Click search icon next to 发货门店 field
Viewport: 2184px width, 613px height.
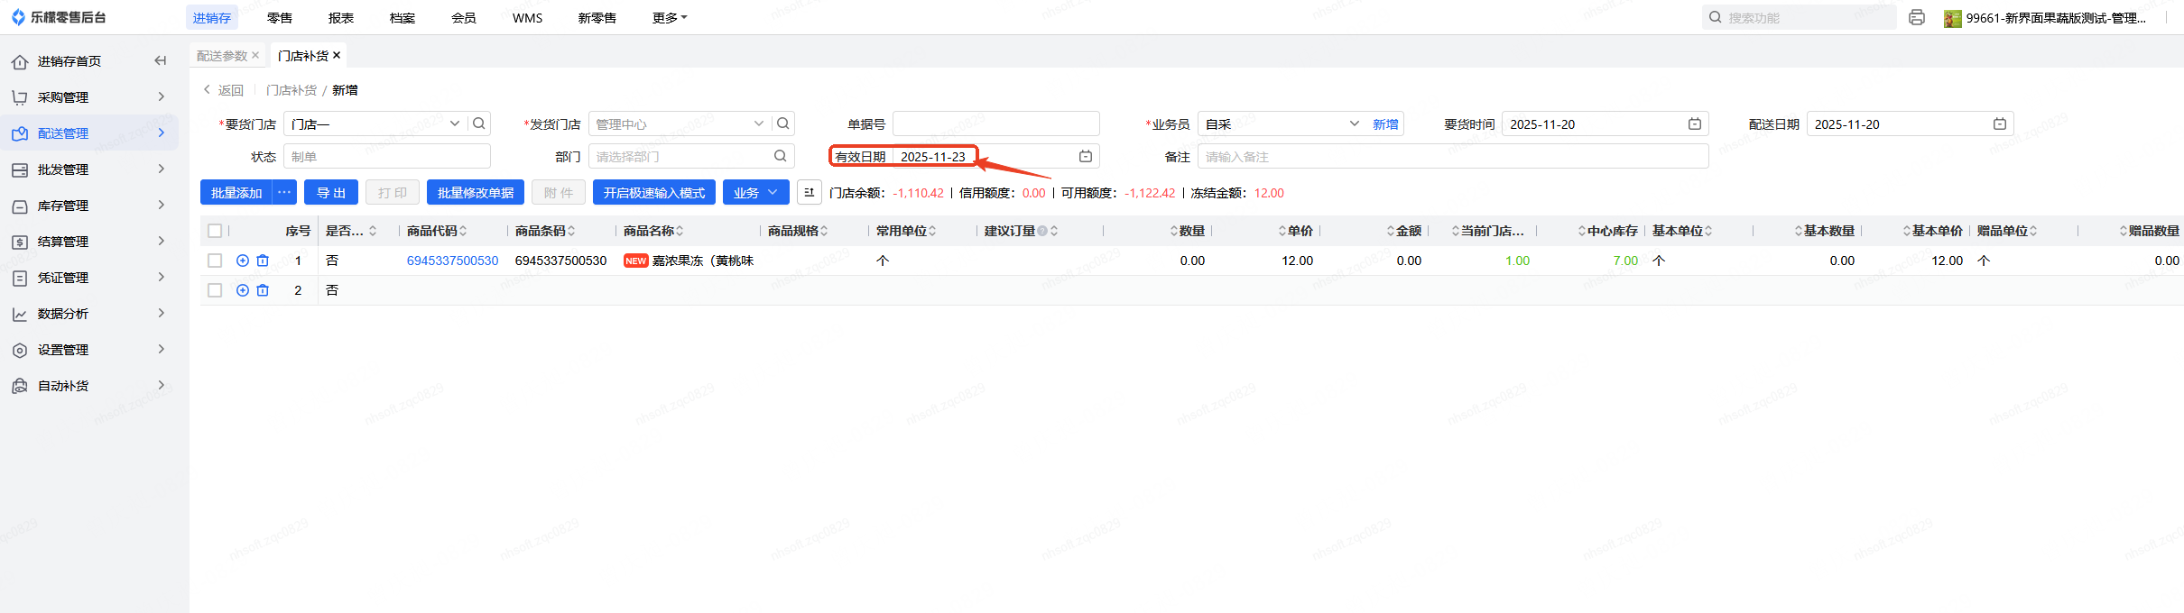tap(783, 124)
